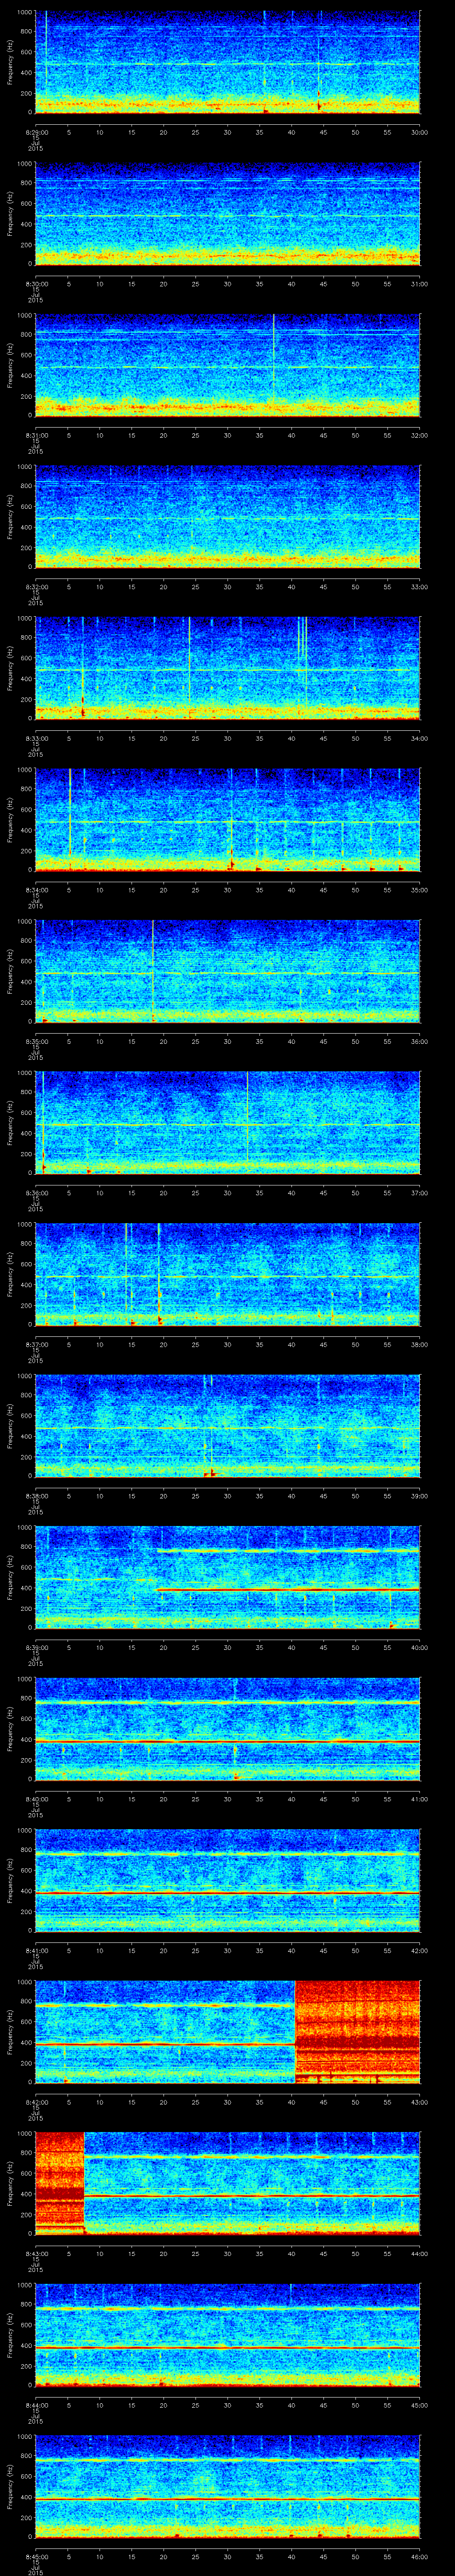Mark the vertical spike near 18s in 8:35 panel
Image resolution: width=455 pixels, height=2576 pixels.
click(x=153, y=970)
